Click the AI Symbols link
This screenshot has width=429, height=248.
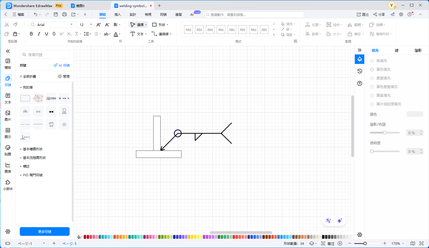(62, 66)
